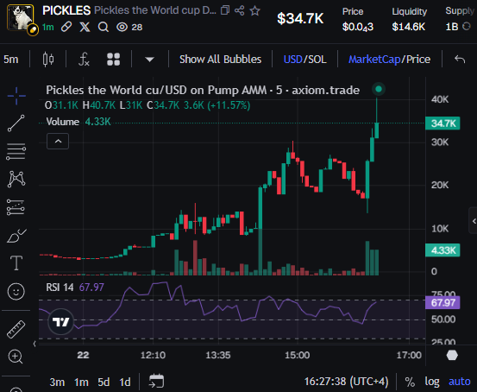477x392 pixels.
Task: Click the magnifier search icon under token name
Action: pyautogui.click(x=104, y=27)
